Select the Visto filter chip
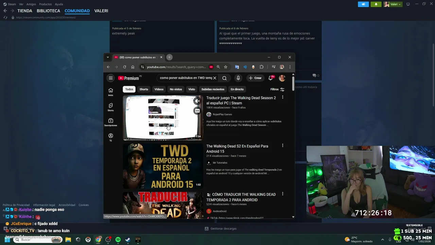435x245 pixels. [192, 89]
